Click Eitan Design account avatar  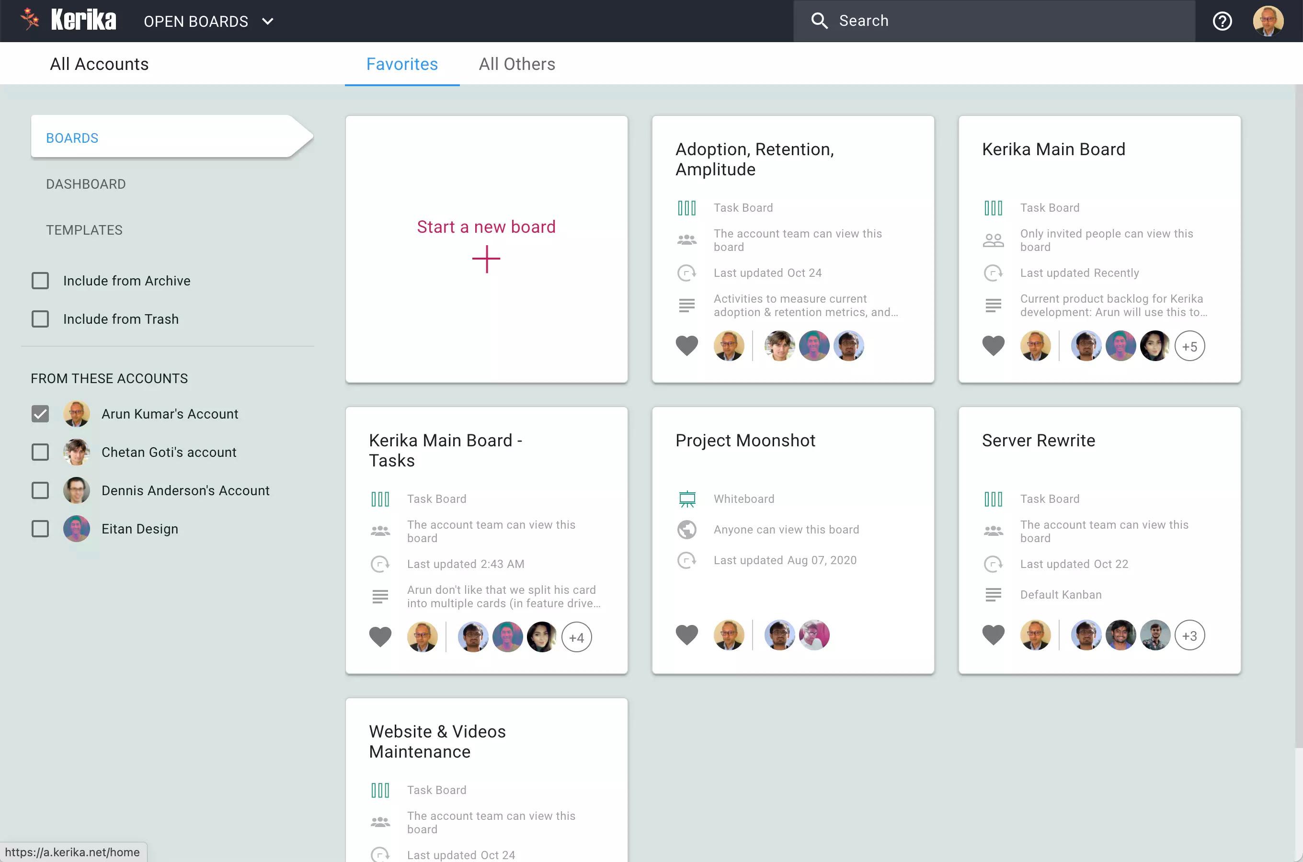pos(77,529)
